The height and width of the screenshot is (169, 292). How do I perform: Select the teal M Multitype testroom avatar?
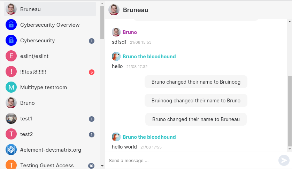coord(11,87)
